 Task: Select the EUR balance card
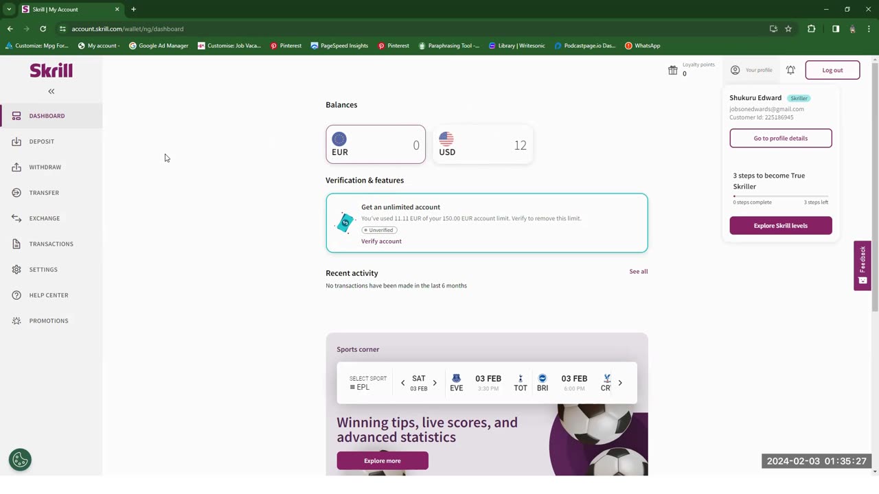coord(376,144)
